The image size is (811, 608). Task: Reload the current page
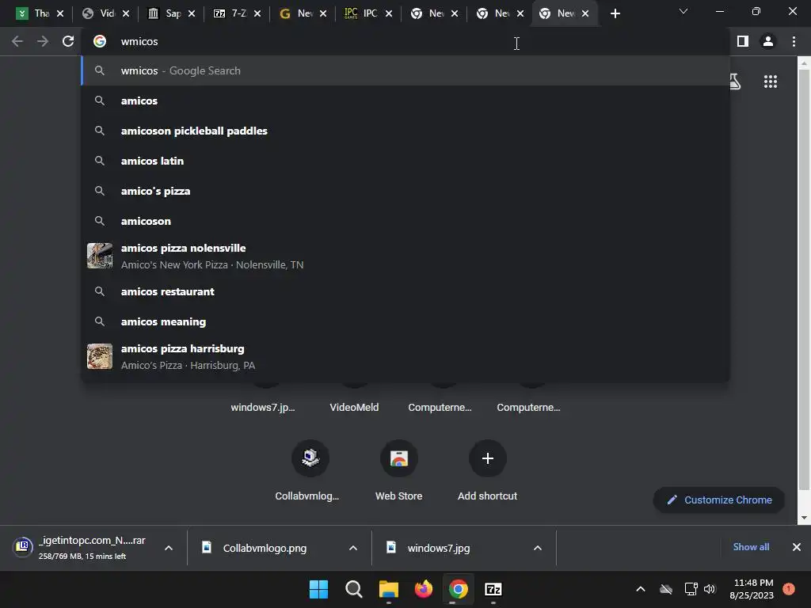[68, 41]
